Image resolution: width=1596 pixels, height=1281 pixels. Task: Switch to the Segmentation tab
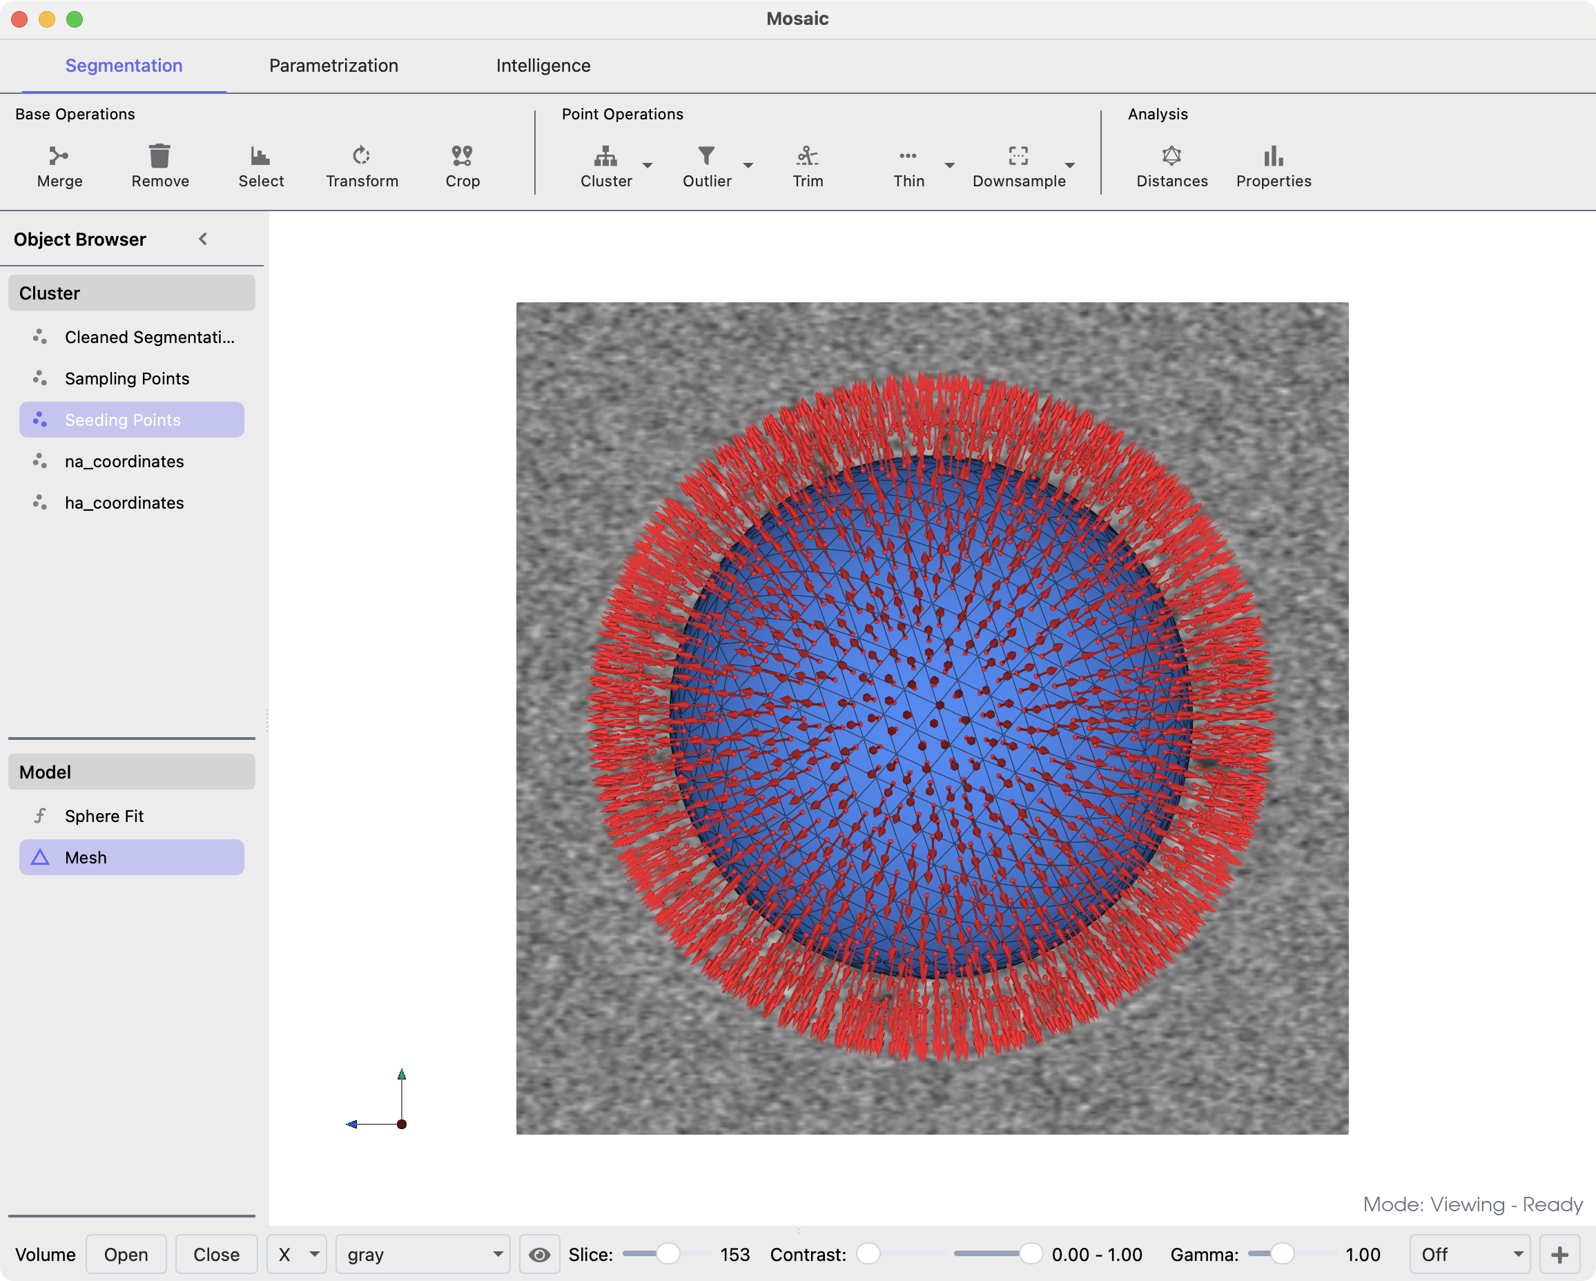pyautogui.click(x=124, y=65)
